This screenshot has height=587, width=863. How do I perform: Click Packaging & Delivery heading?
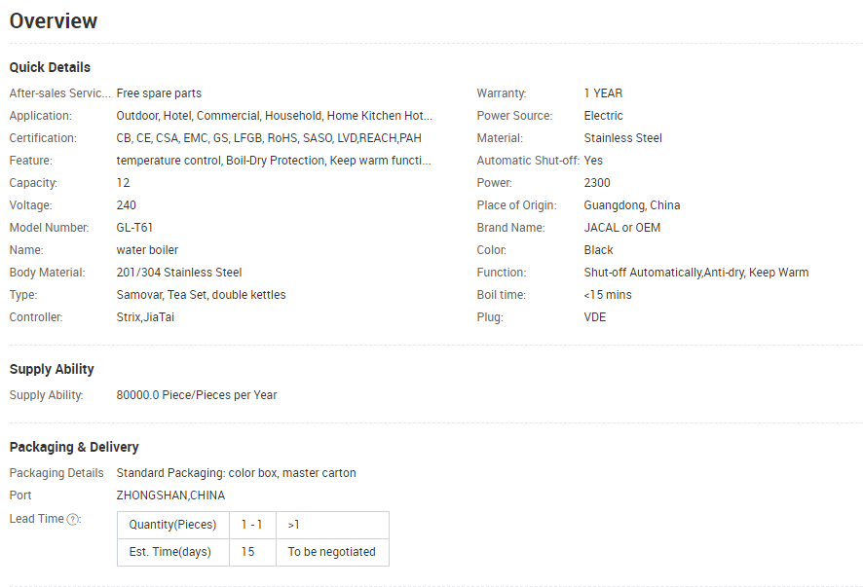point(74,447)
